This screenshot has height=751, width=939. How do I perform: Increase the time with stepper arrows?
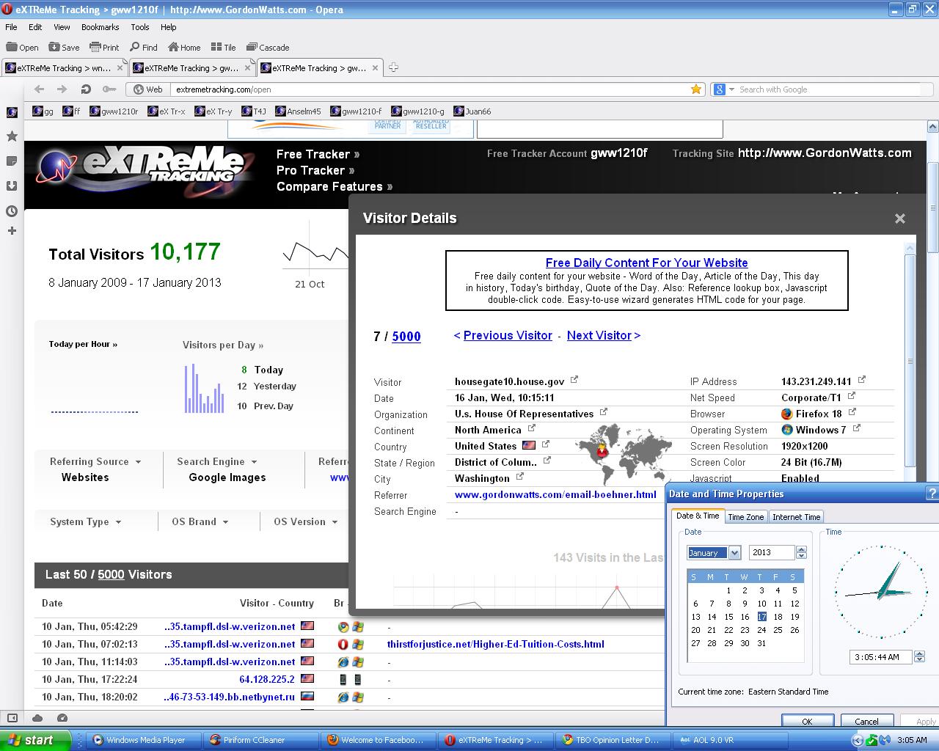920,653
